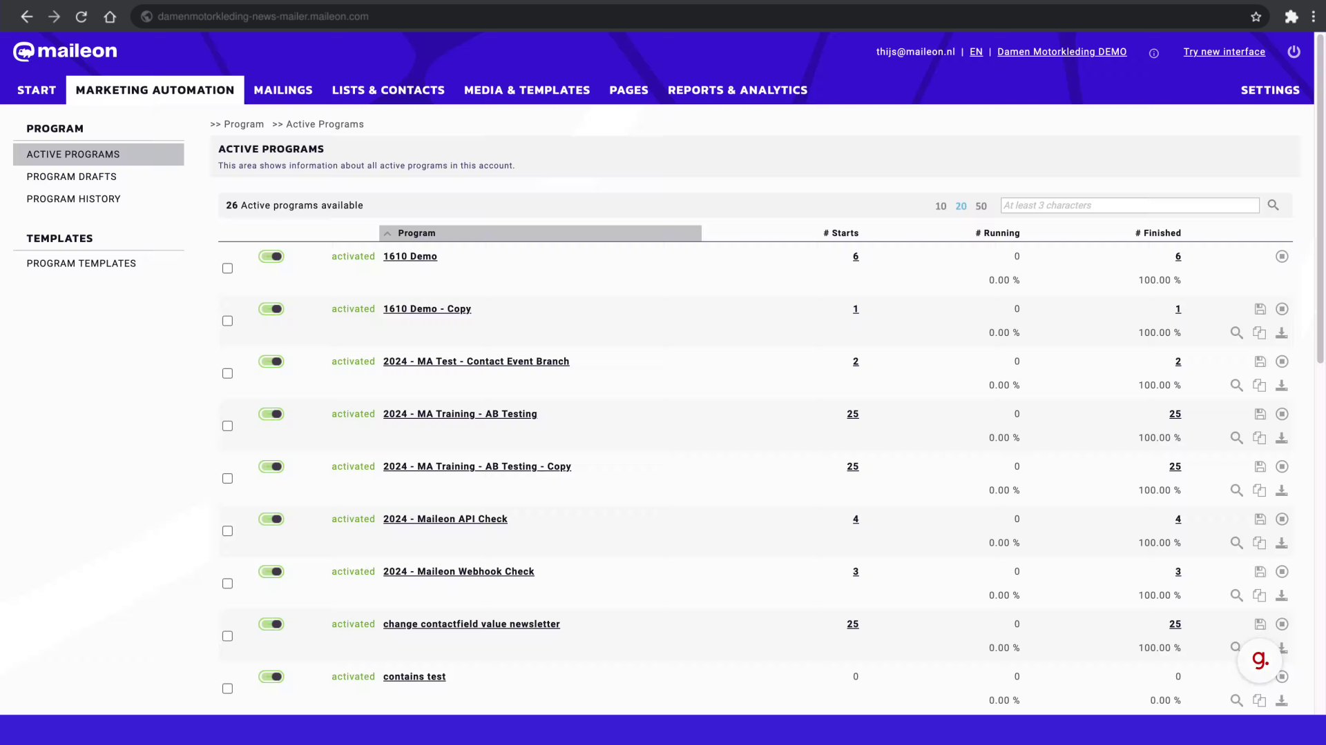Download the AB Testing - Copy program
This screenshot has width=1326, height=745.
coord(1281,490)
